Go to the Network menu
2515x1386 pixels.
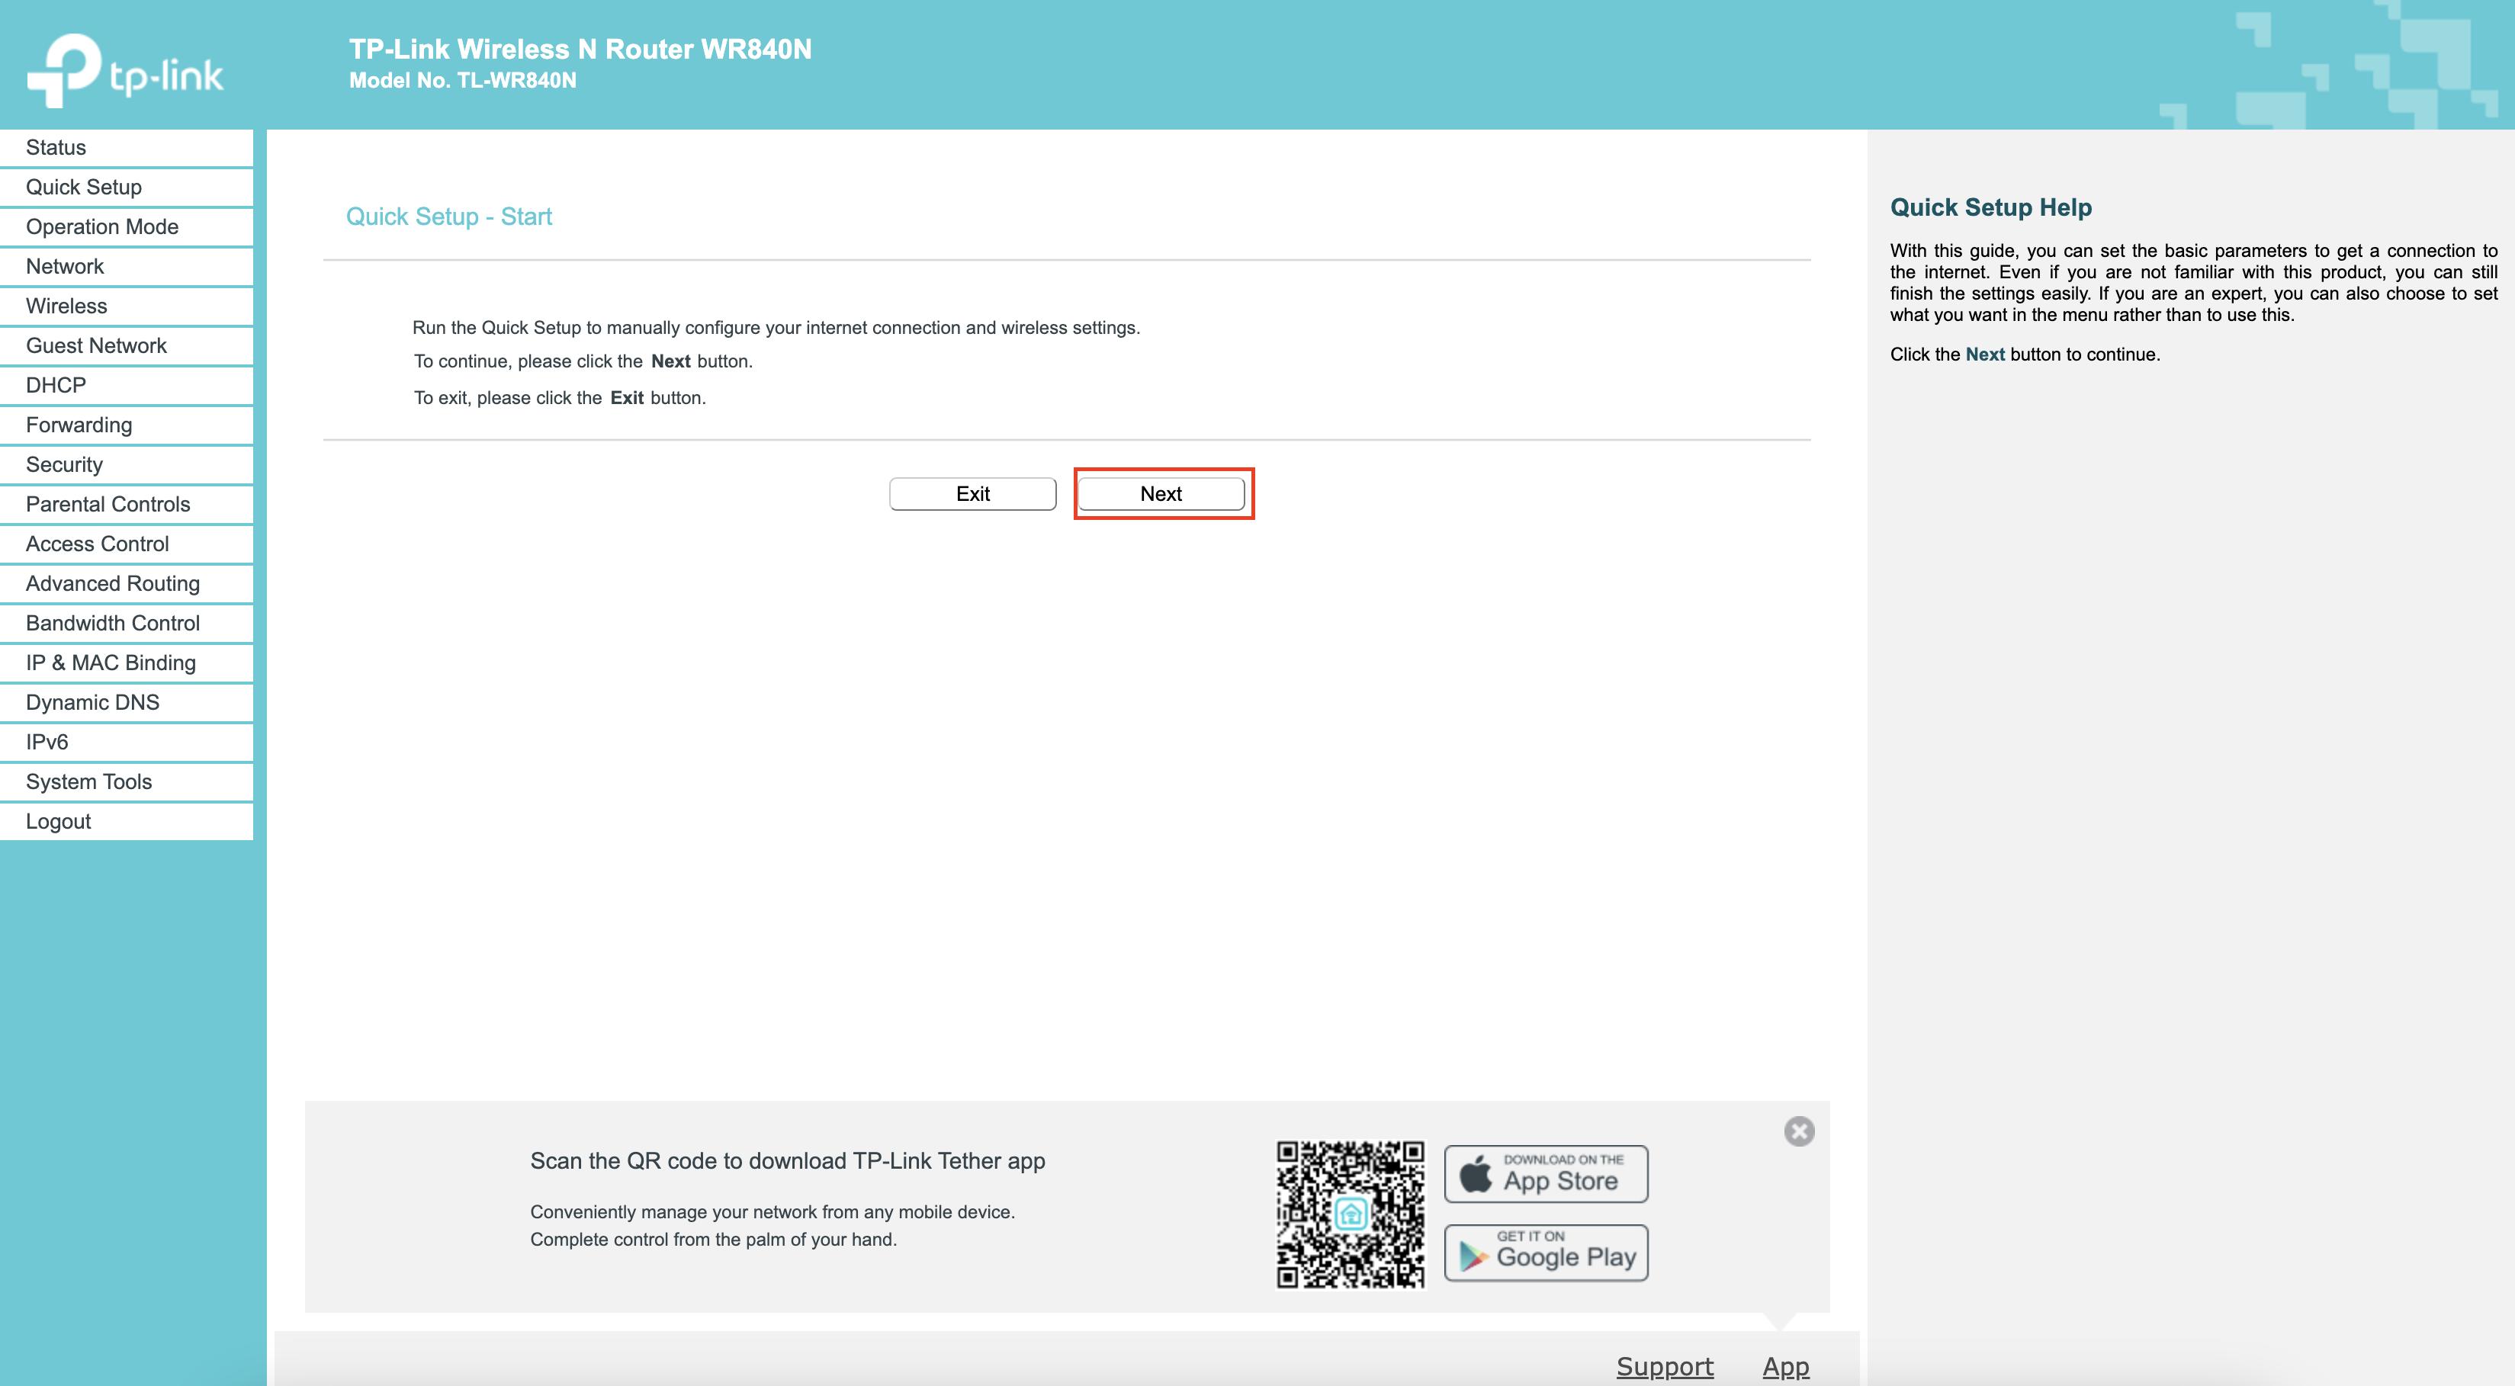pos(127,267)
